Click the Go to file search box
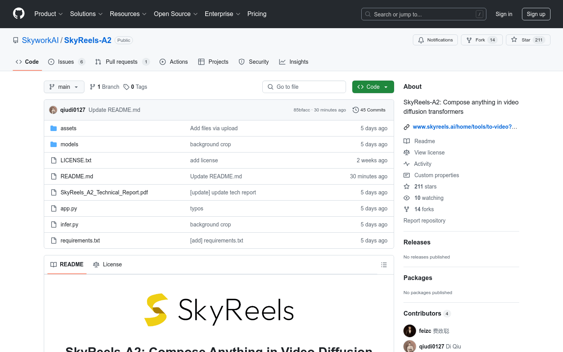This screenshot has width=563, height=352. click(x=304, y=87)
